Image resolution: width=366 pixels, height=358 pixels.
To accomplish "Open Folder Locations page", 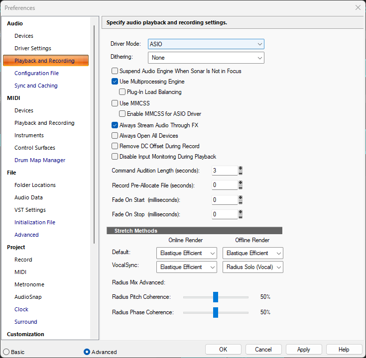I will 35,185.
